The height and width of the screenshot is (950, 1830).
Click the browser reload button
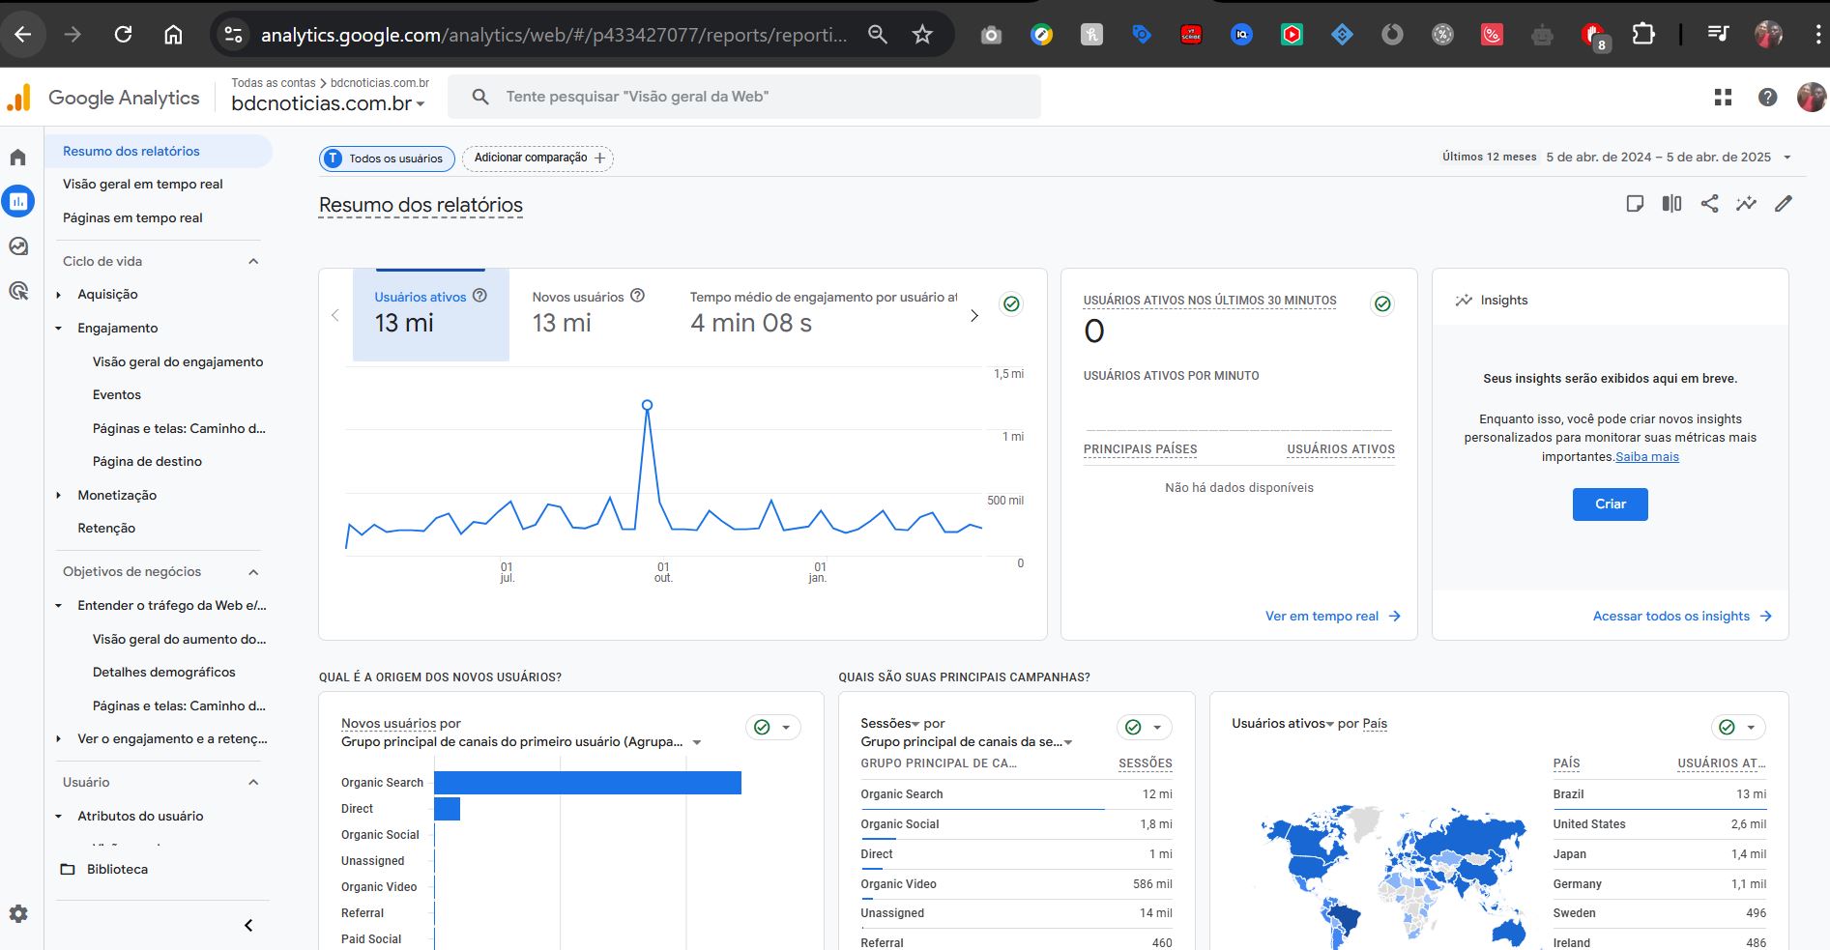click(123, 35)
